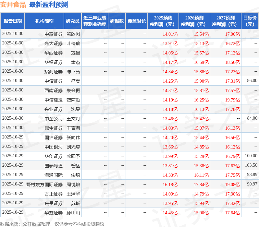Click 16.18亿 forecast for 野村东方国际证券
Image resolution: width=259 pixels, height=227 pixels.
click(170, 185)
